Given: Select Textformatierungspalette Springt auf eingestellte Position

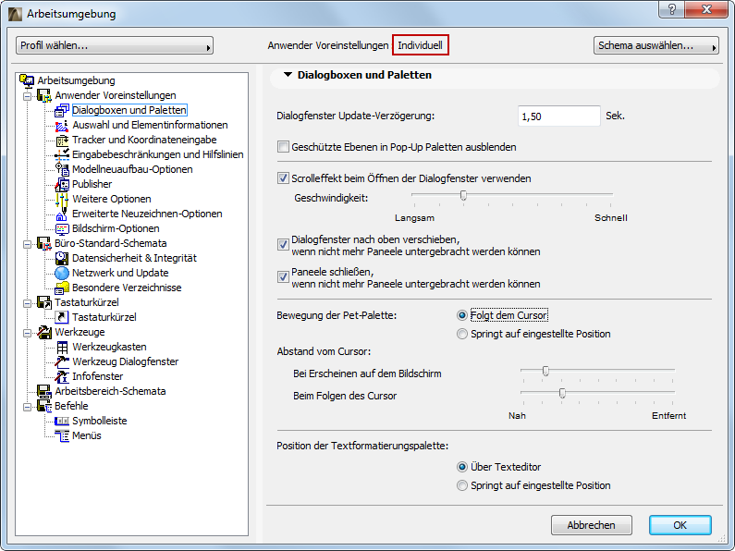Looking at the screenshot, I should tap(462, 486).
